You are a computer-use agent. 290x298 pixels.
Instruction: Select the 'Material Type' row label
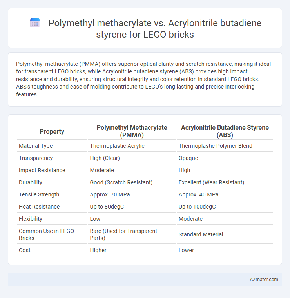pos(36,146)
